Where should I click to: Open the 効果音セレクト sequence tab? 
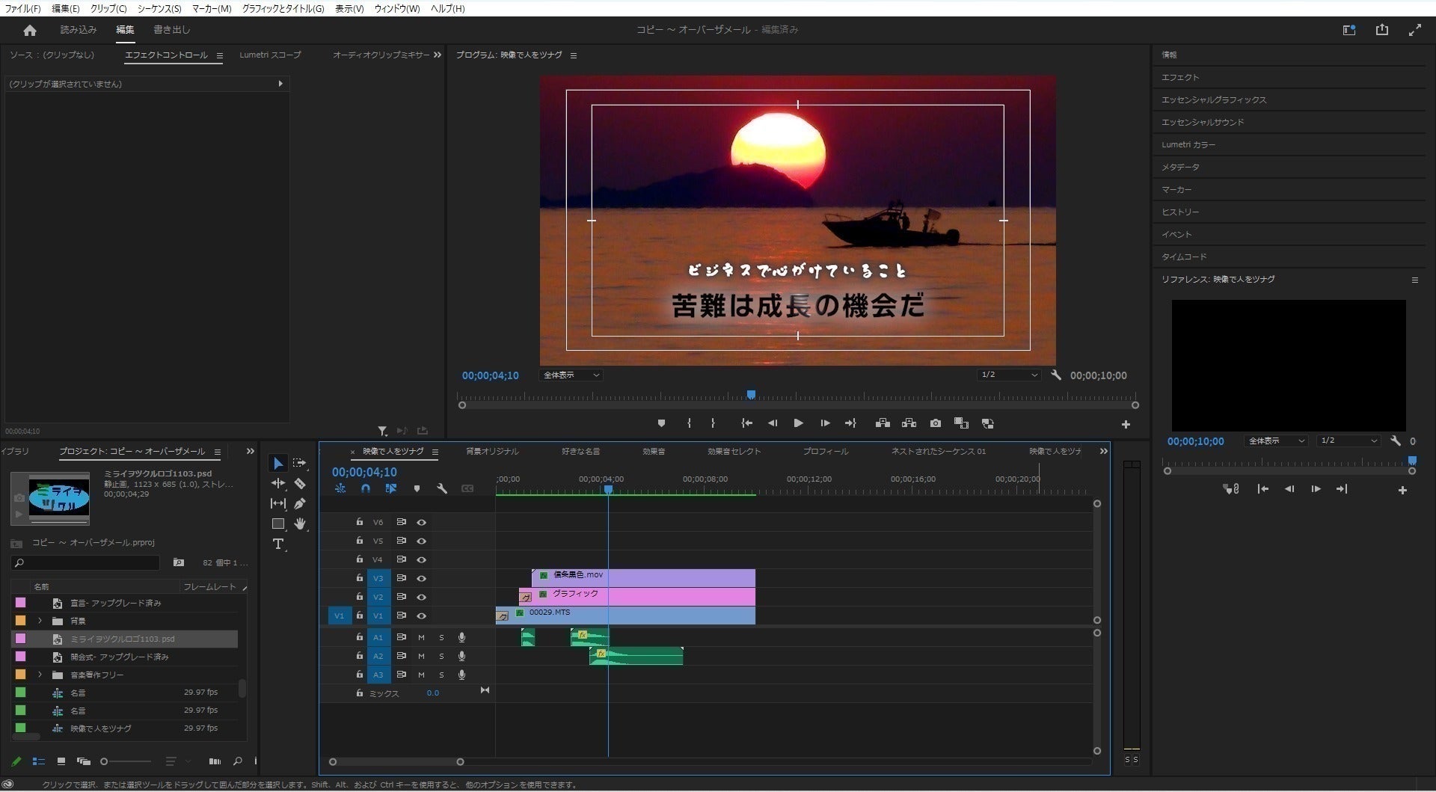point(734,451)
